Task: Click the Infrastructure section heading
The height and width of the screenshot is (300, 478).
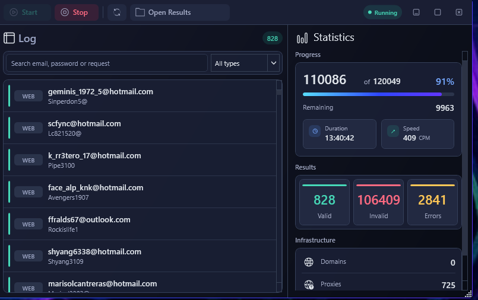Action: click(315, 240)
